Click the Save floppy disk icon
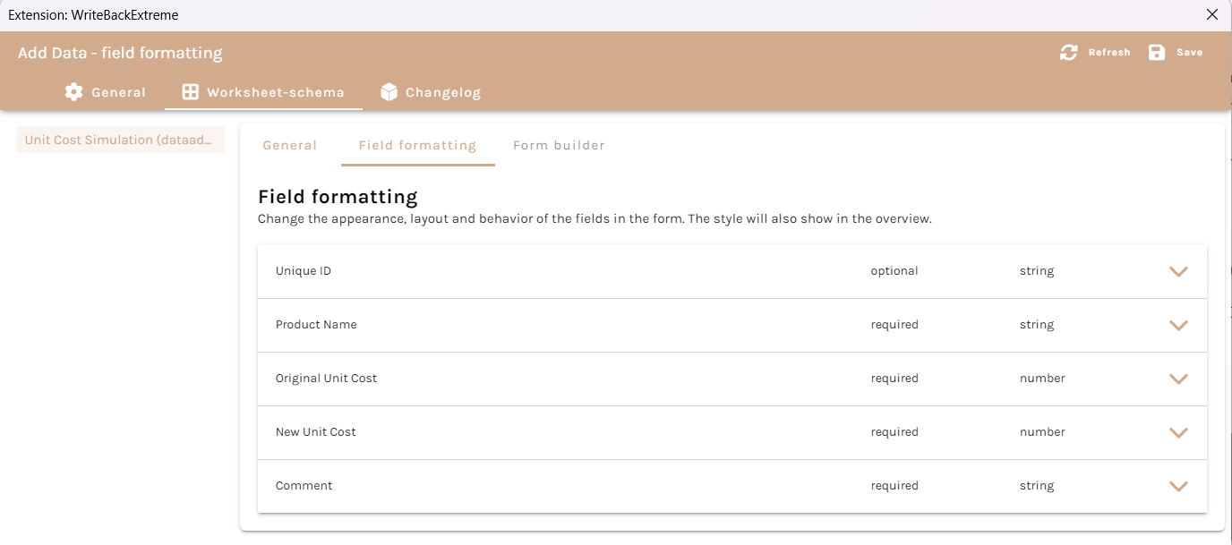The image size is (1232, 545). [x=1157, y=53]
